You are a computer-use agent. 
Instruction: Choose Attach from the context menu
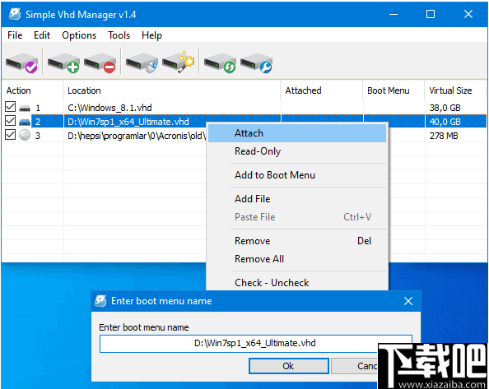[x=297, y=133]
